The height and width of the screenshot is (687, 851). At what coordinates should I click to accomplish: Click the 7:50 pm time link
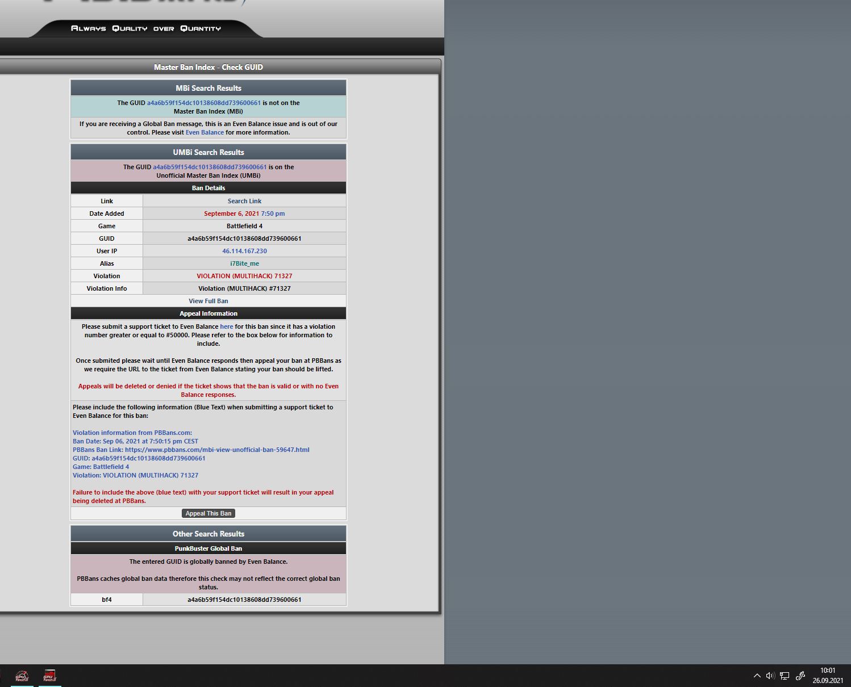tap(273, 213)
